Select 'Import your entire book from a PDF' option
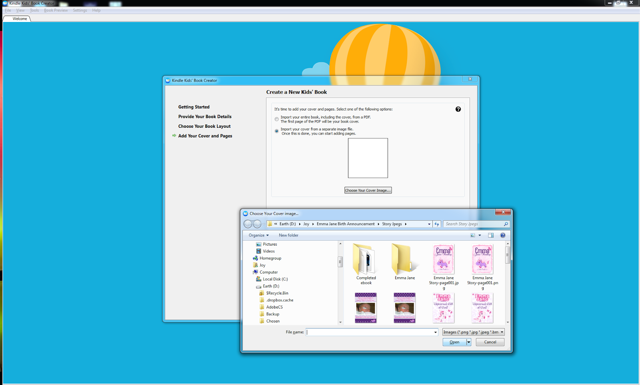Viewport: 640px width, 385px height. pos(276,119)
